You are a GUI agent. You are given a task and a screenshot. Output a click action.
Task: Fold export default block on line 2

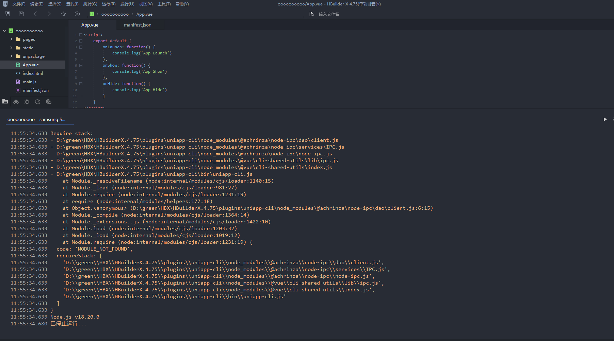[81, 41]
